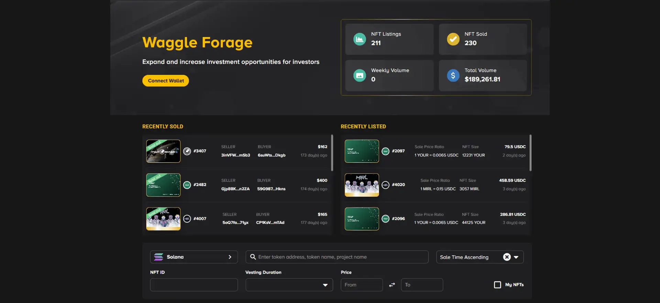Click the price range swap arrows icon
Screen dimensions: 660x303
392,285
